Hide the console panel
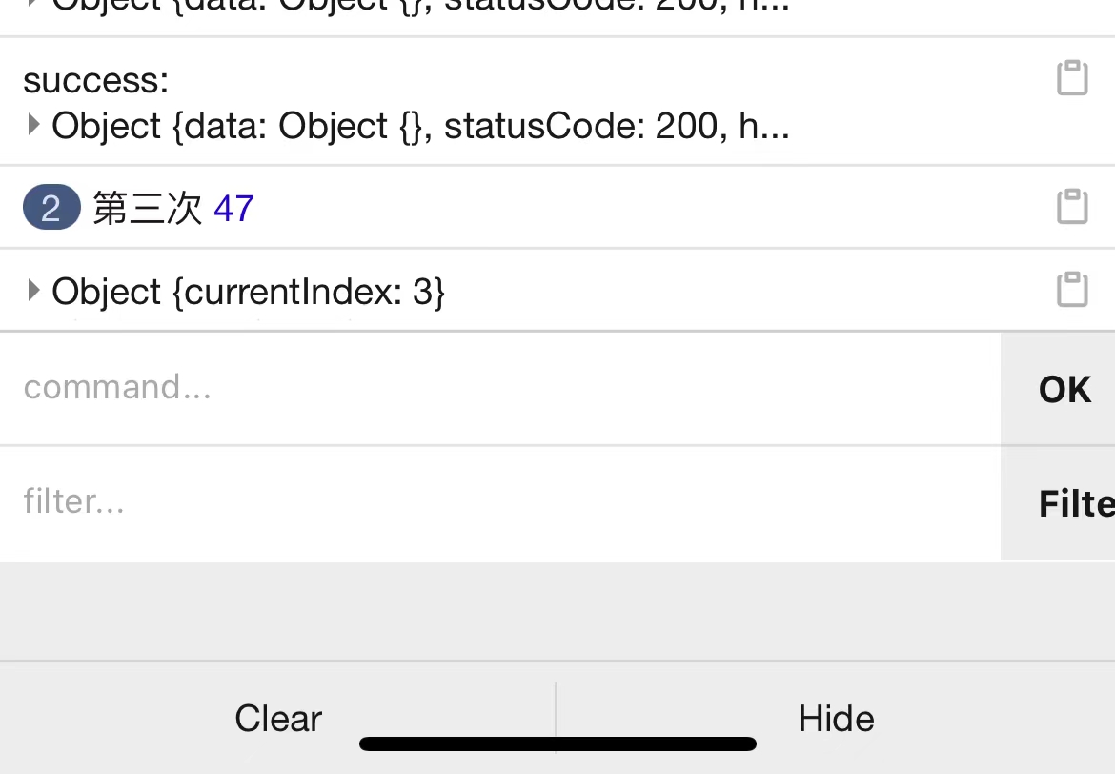Image resolution: width=1115 pixels, height=774 pixels. (x=836, y=718)
